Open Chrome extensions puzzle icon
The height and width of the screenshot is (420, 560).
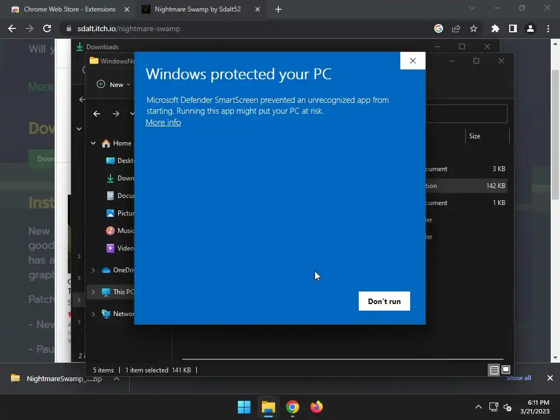tap(495, 28)
